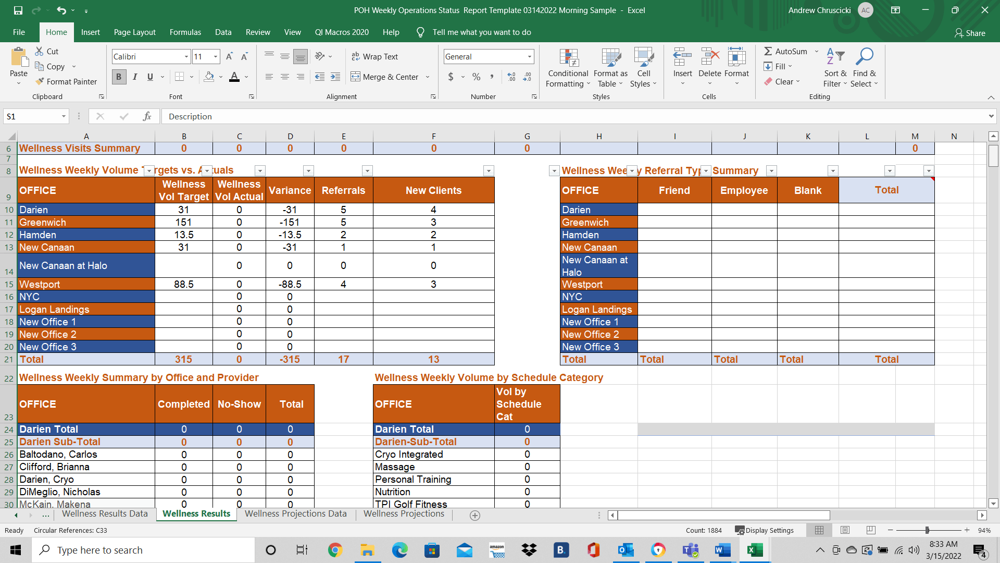Switch to Wellness Projections Data sheet
Image resolution: width=1000 pixels, height=563 pixels.
[x=295, y=513]
